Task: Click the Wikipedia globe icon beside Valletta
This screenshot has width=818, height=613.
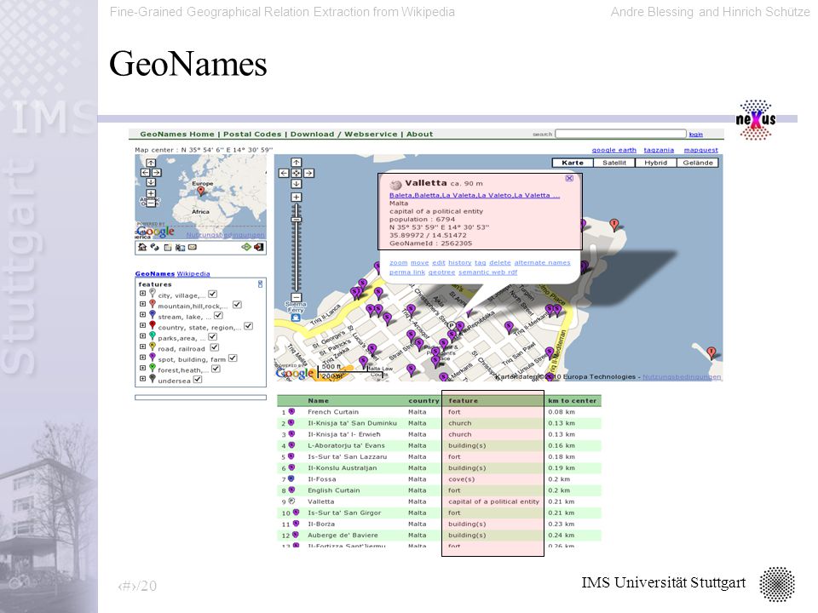Action: pyautogui.click(x=396, y=184)
